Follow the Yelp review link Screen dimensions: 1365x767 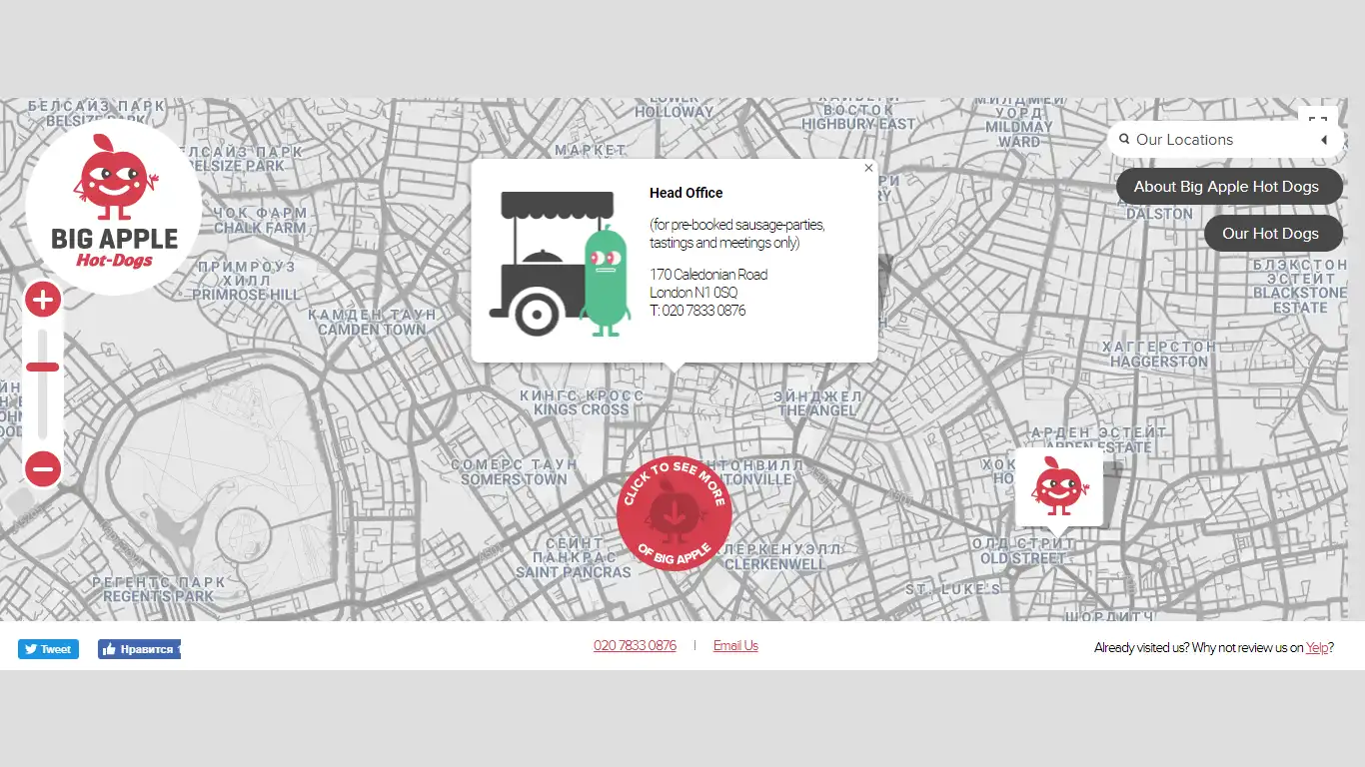coord(1316,647)
